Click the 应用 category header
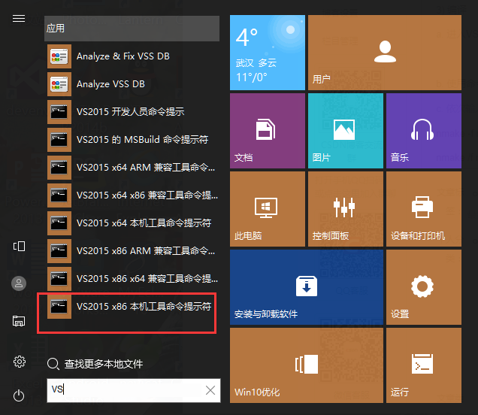Image resolution: width=478 pixels, height=415 pixels. click(x=132, y=29)
